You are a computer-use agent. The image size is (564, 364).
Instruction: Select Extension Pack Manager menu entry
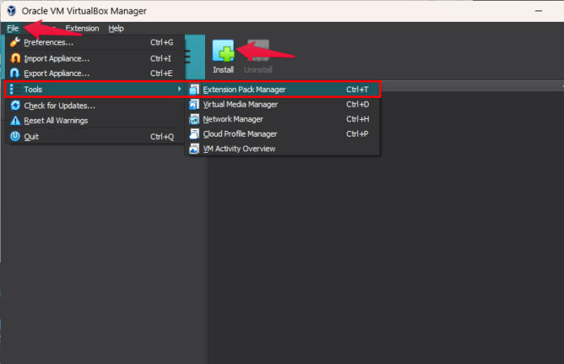pos(283,90)
